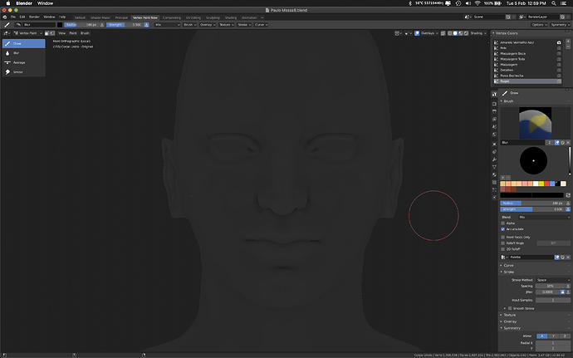Switch to wireframe shading mode

[x=449, y=33]
